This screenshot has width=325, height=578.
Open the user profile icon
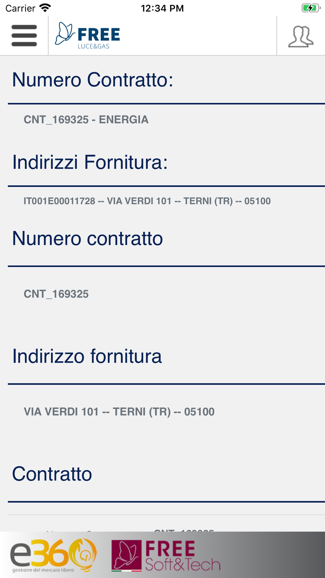301,36
